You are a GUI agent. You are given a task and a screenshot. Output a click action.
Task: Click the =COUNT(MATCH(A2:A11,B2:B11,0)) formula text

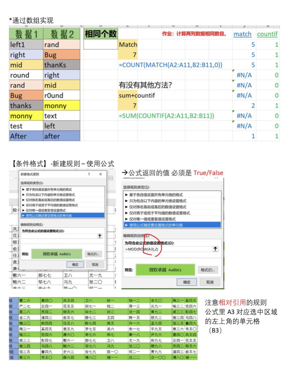[171, 65]
